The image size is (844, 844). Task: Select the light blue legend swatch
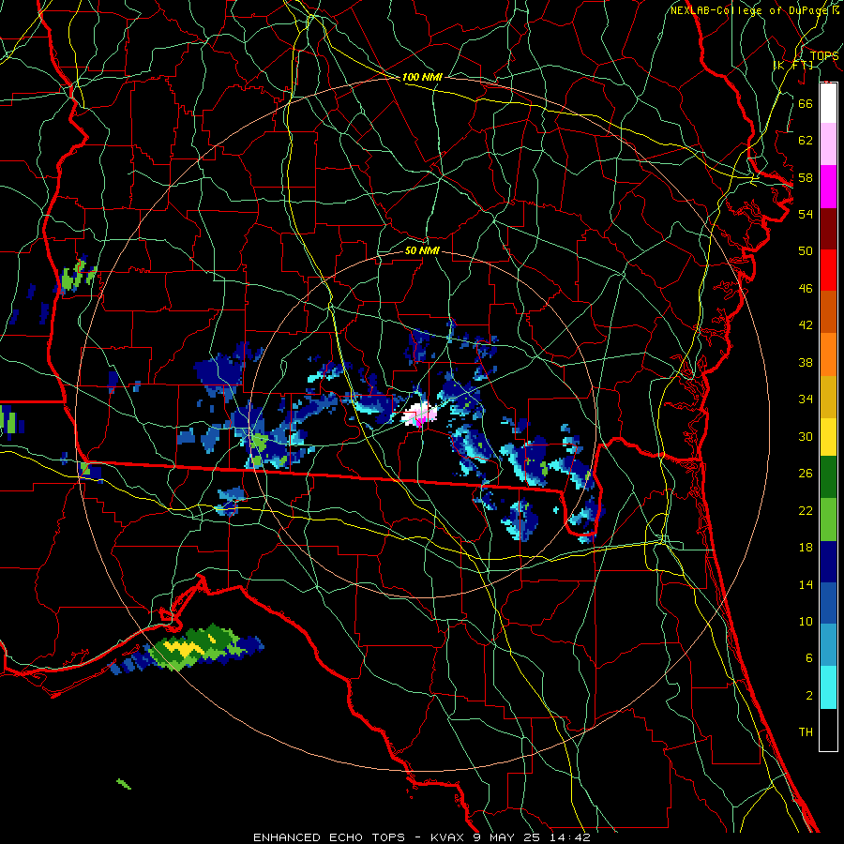[x=828, y=645]
